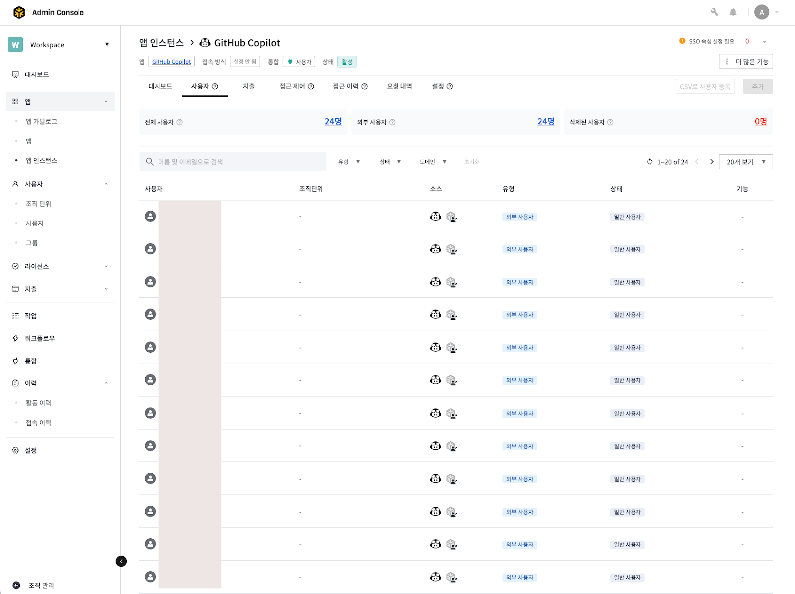The width and height of the screenshot is (795, 594).
Task: Open the notification bell
Action: click(733, 12)
